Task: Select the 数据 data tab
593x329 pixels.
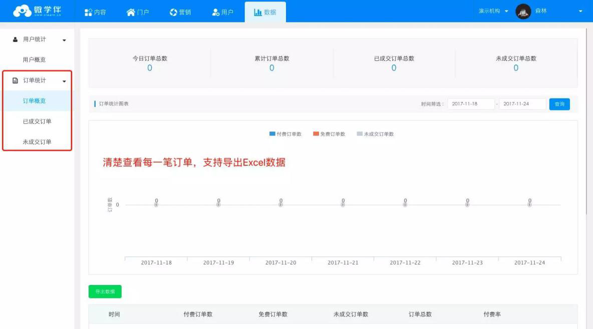Action: pyautogui.click(x=265, y=12)
